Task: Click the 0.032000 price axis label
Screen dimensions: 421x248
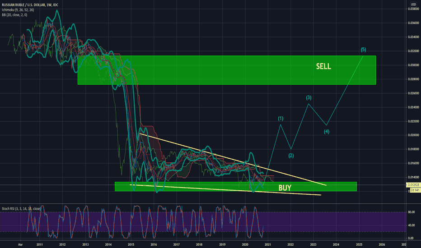Action: 413,51
